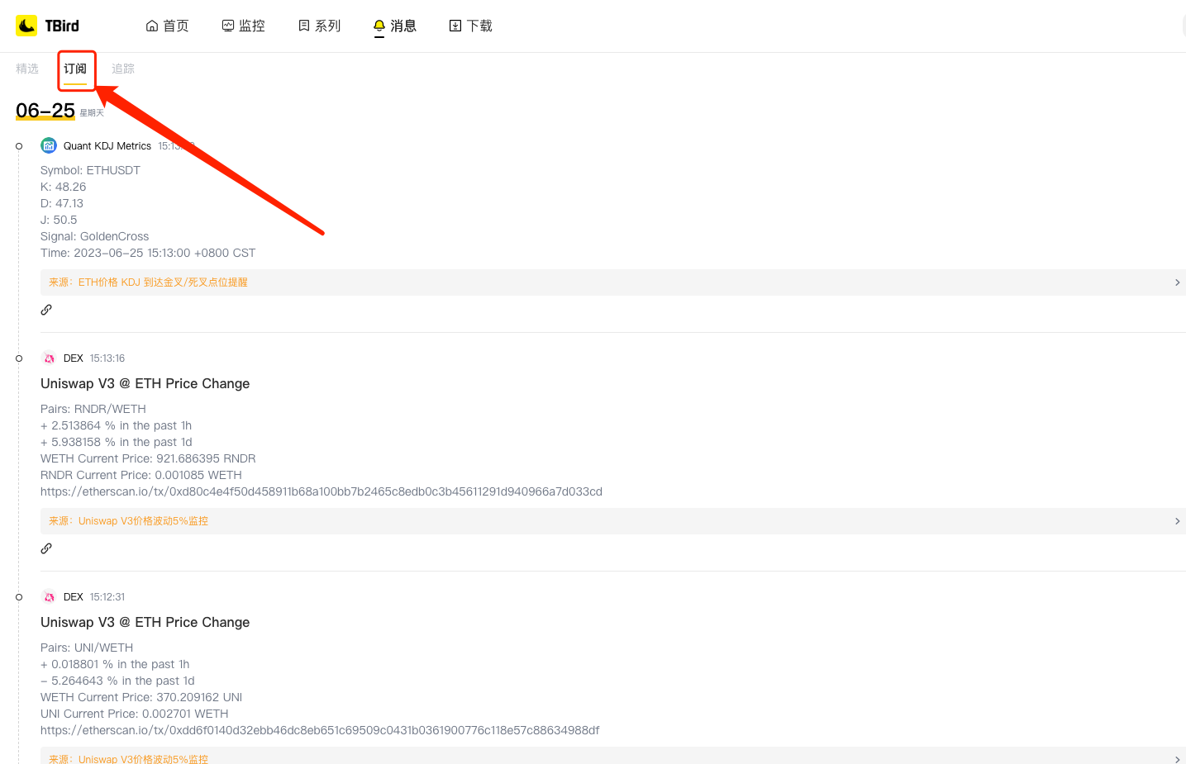Screen dimensions: 1186x764
Task: Click the DEX avatar icon at 15:12:31
Action: pyautogui.click(x=49, y=597)
